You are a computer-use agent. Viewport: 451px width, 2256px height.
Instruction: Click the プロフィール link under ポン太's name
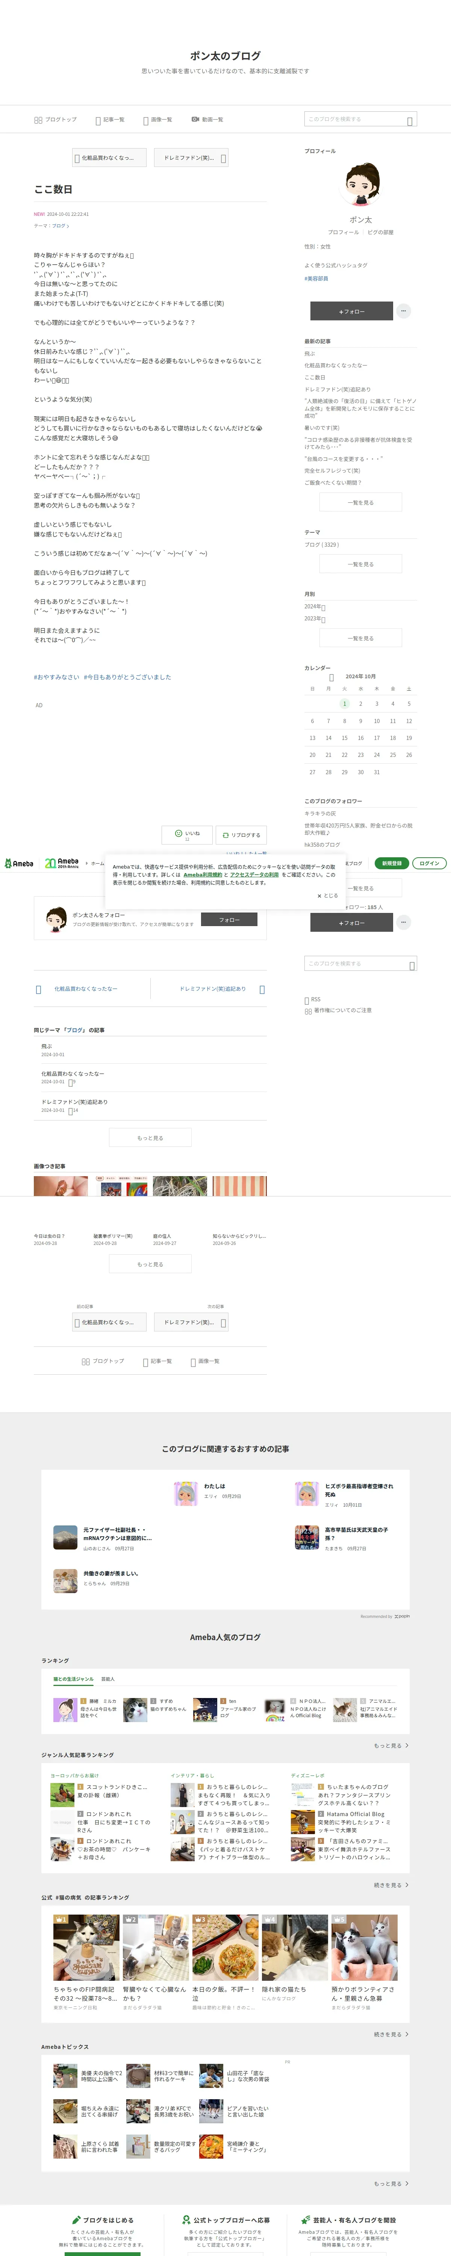click(343, 232)
